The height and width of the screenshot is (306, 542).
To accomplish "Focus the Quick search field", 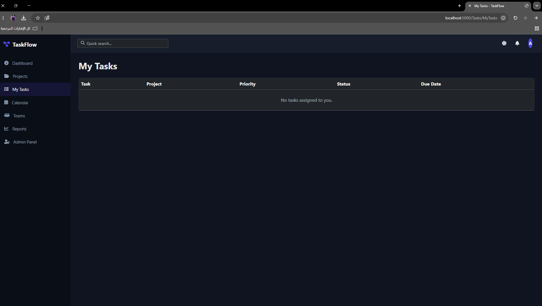I will point(123,43).
